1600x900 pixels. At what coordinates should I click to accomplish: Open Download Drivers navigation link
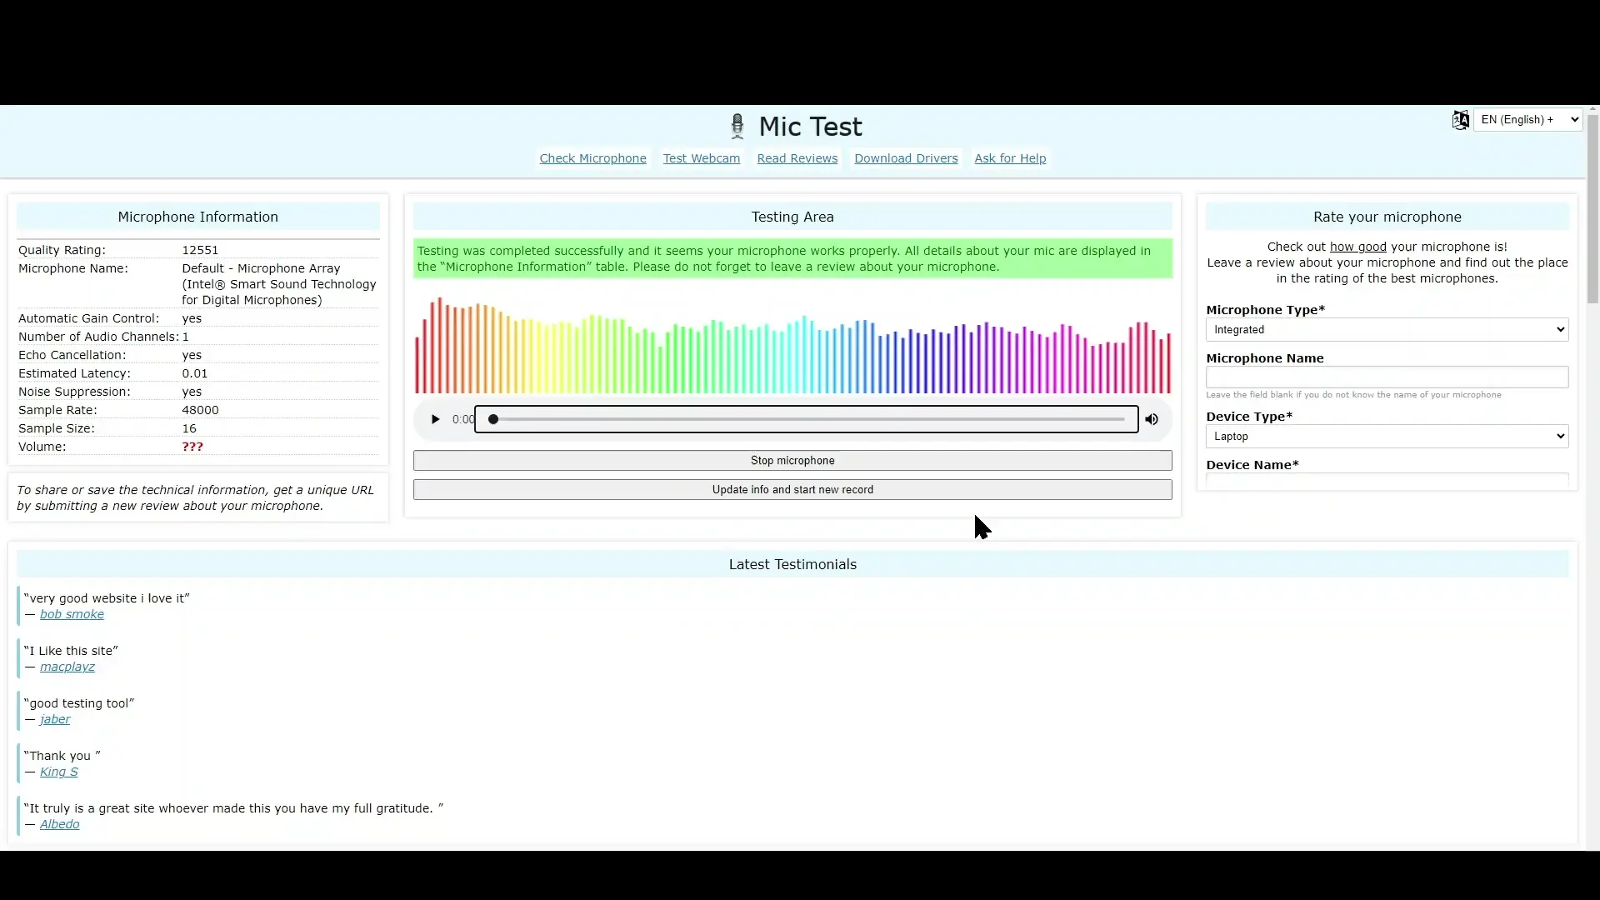coord(906,158)
